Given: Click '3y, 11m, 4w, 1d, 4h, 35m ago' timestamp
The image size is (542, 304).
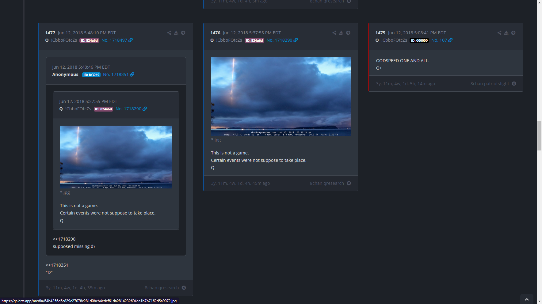Looking at the screenshot, I should pos(75,288).
